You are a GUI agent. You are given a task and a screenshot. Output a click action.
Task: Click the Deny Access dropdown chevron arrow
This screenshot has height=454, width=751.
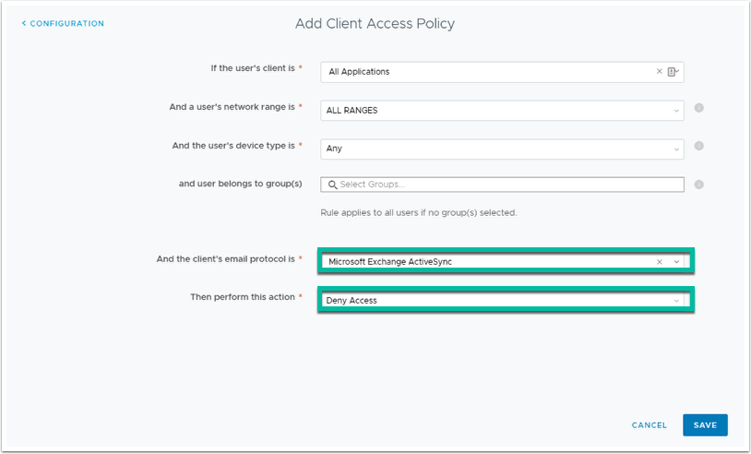click(676, 300)
